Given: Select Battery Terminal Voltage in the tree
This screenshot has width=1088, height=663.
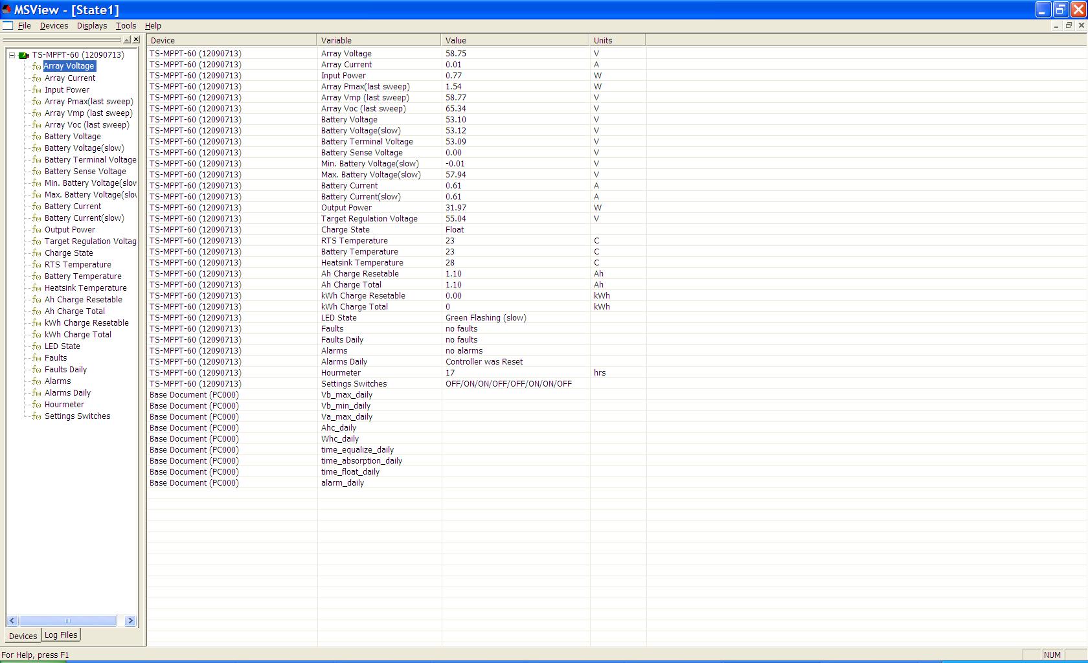Looking at the screenshot, I should 91,160.
